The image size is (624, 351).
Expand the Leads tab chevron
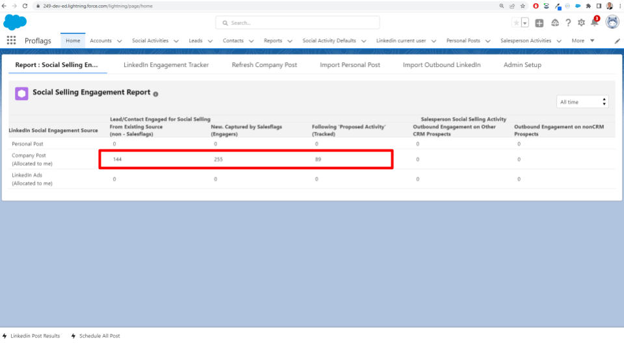pos(210,41)
